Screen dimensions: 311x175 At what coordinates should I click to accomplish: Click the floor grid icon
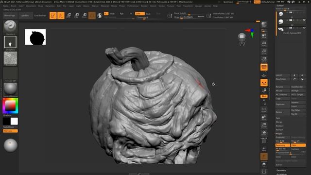pyautogui.click(x=264, y=75)
